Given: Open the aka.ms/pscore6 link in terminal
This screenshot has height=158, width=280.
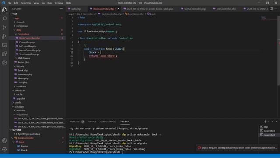Looking at the screenshot, I should coord(133,129).
